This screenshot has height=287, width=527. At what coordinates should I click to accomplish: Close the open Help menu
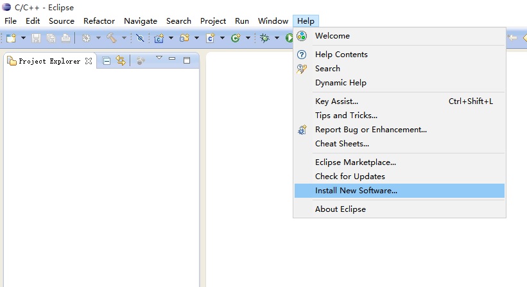click(306, 21)
